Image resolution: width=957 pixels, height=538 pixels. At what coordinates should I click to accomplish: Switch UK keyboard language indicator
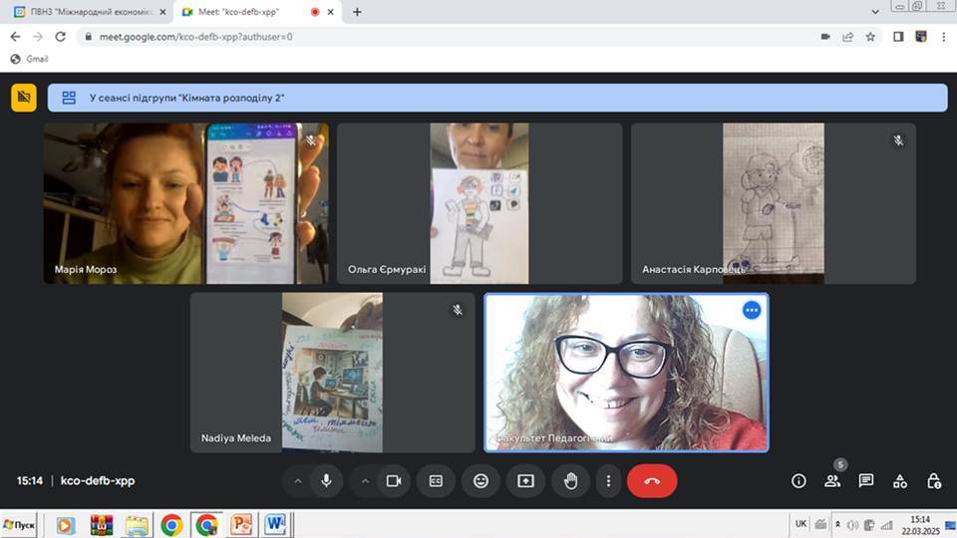pyautogui.click(x=800, y=524)
